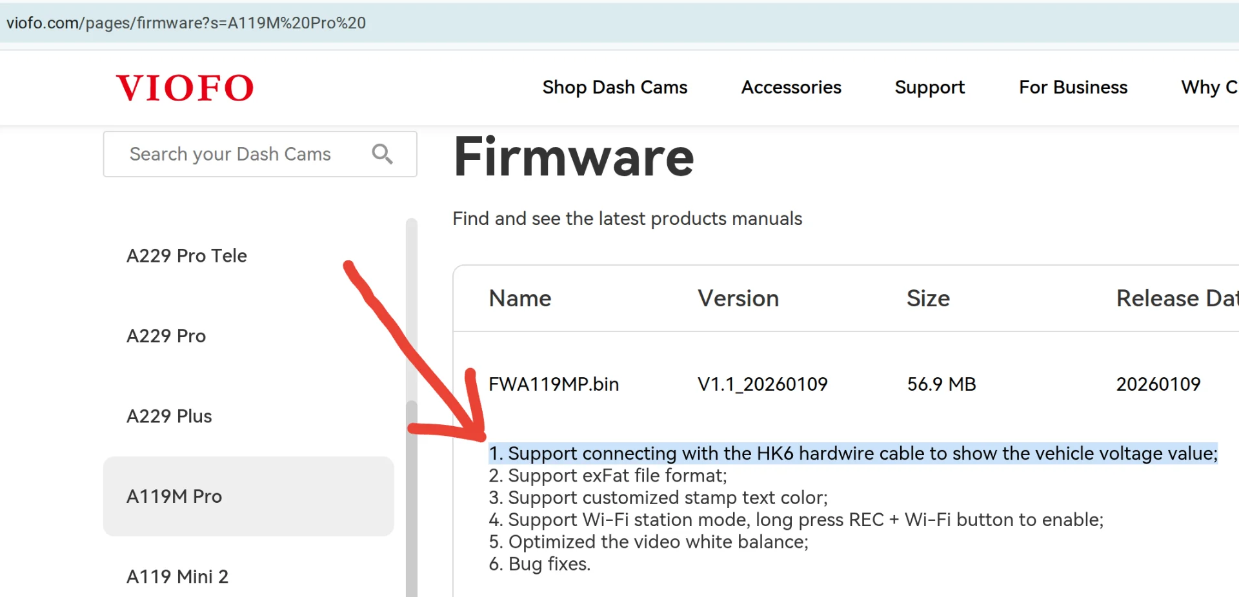Click the Size column header

928,298
